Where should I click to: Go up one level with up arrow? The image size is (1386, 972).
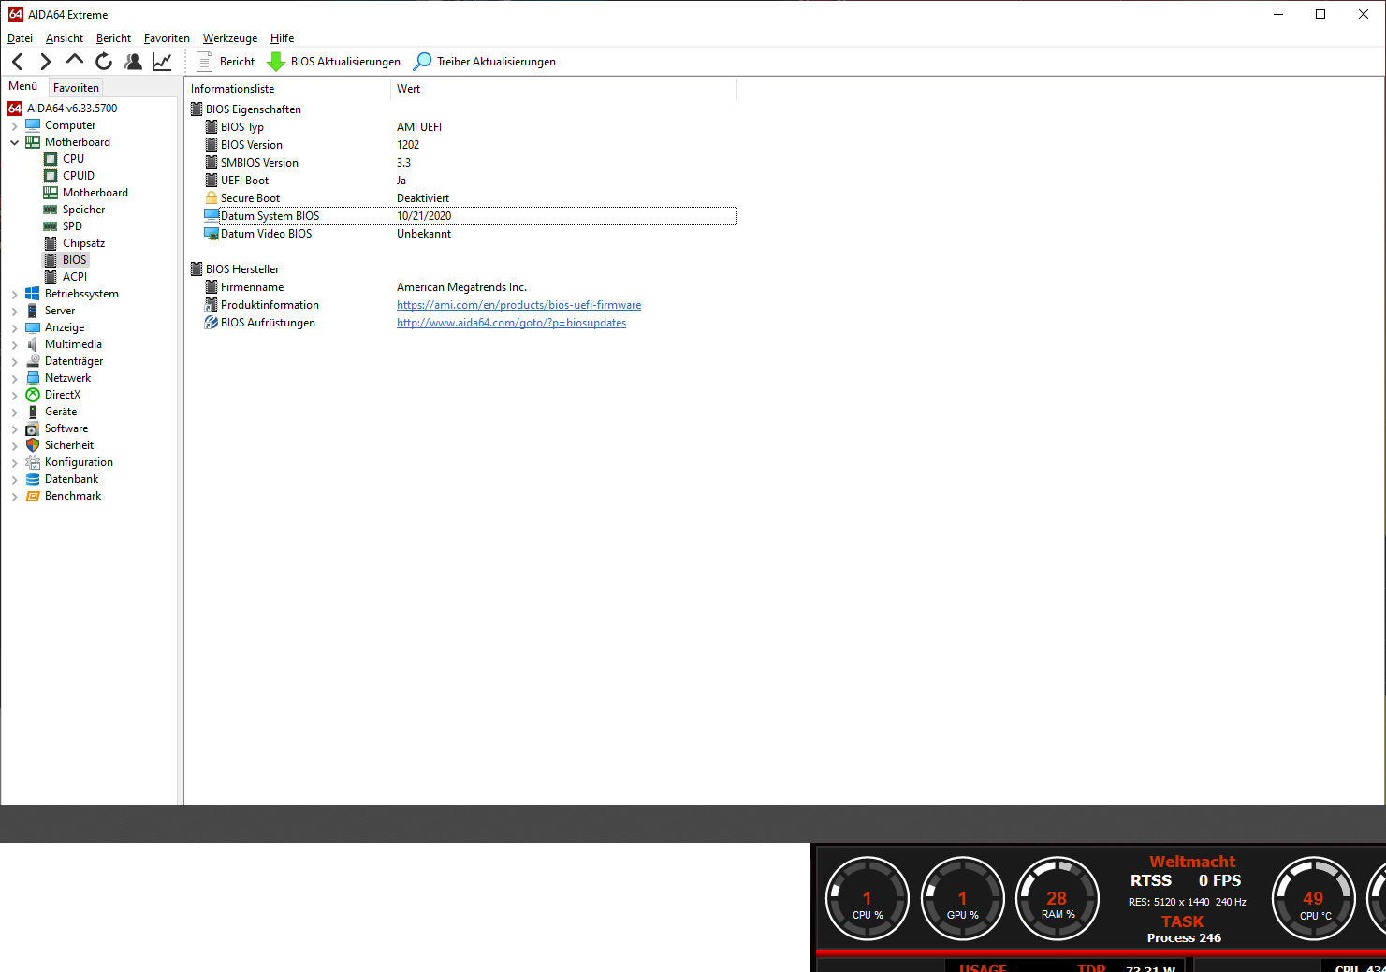pyautogui.click(x=75, y=61)
